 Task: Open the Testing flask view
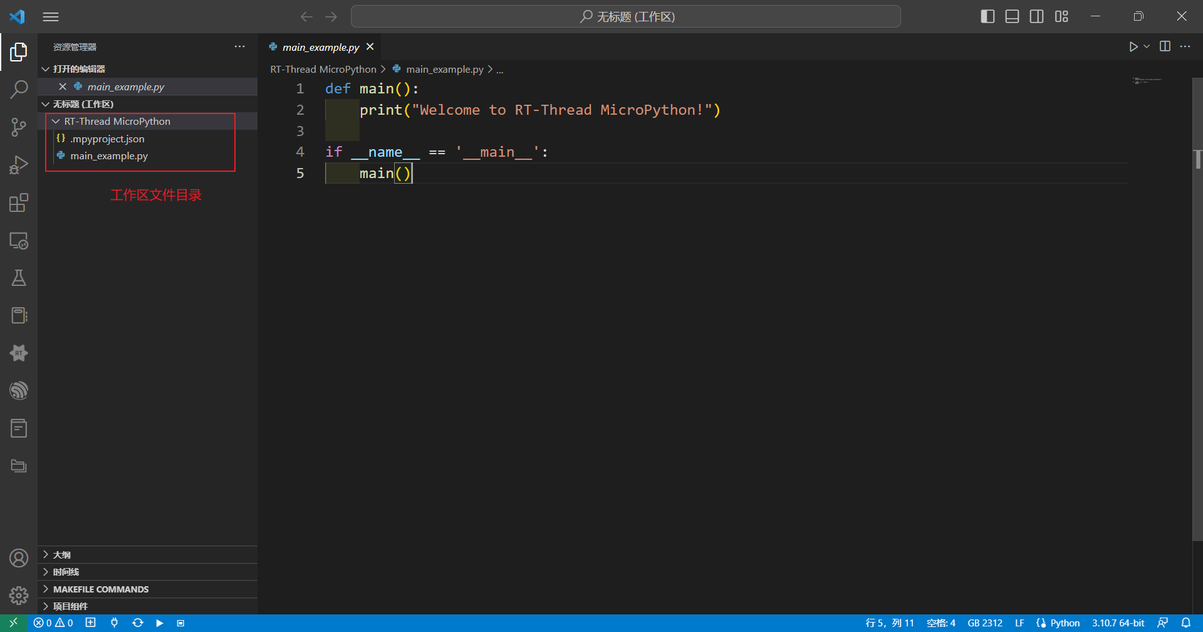[19, 278]
